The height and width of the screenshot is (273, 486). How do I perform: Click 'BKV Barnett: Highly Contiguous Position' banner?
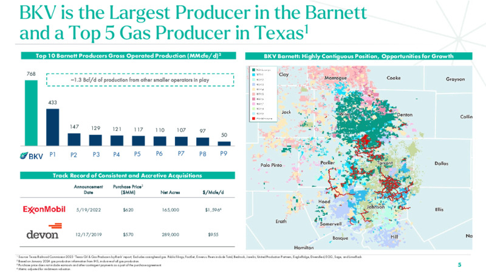(358, 56)
